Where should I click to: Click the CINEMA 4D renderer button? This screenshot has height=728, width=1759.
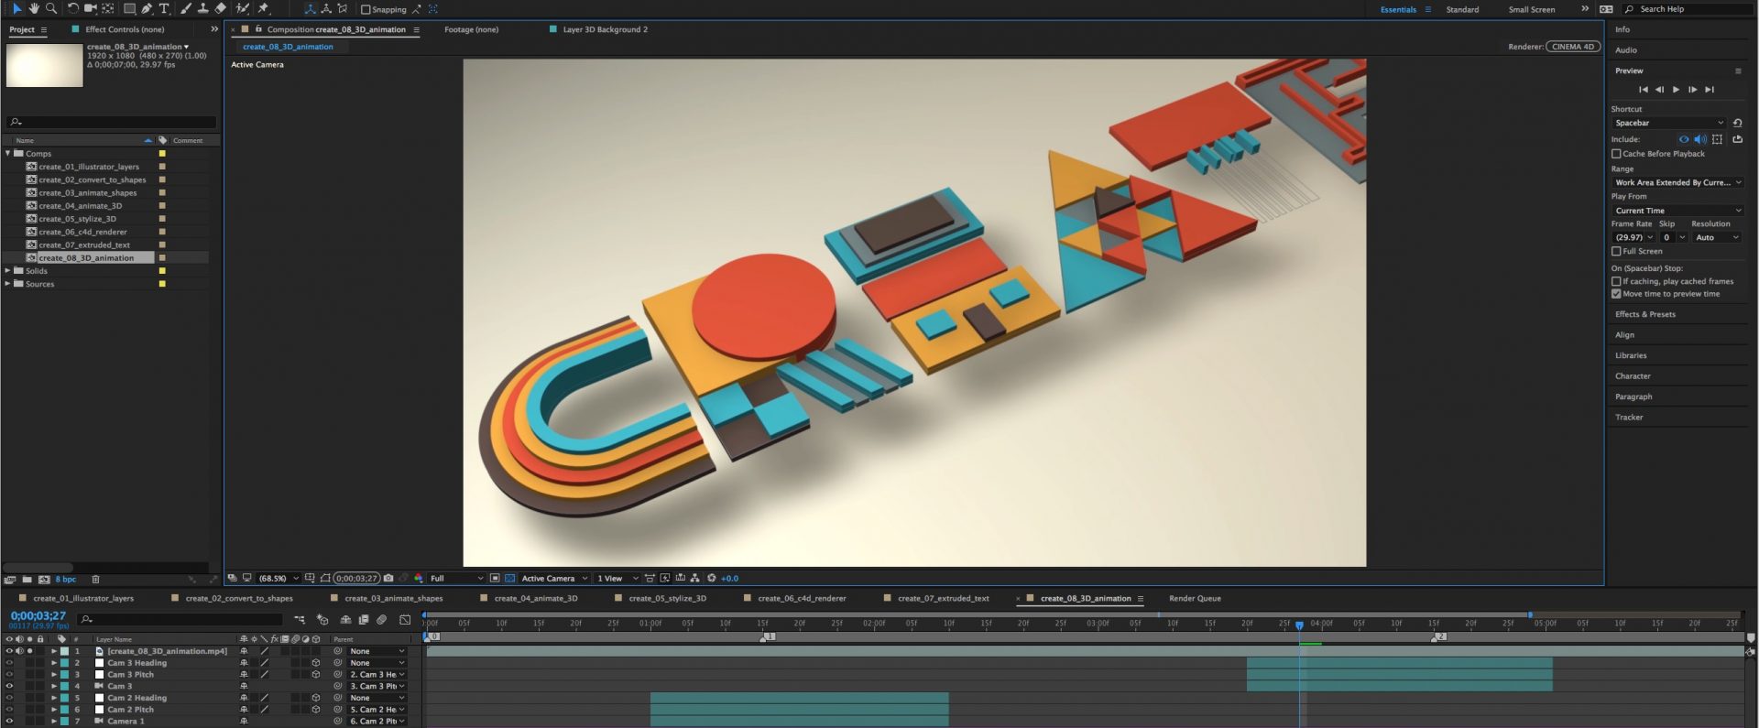coord(1572,47)
